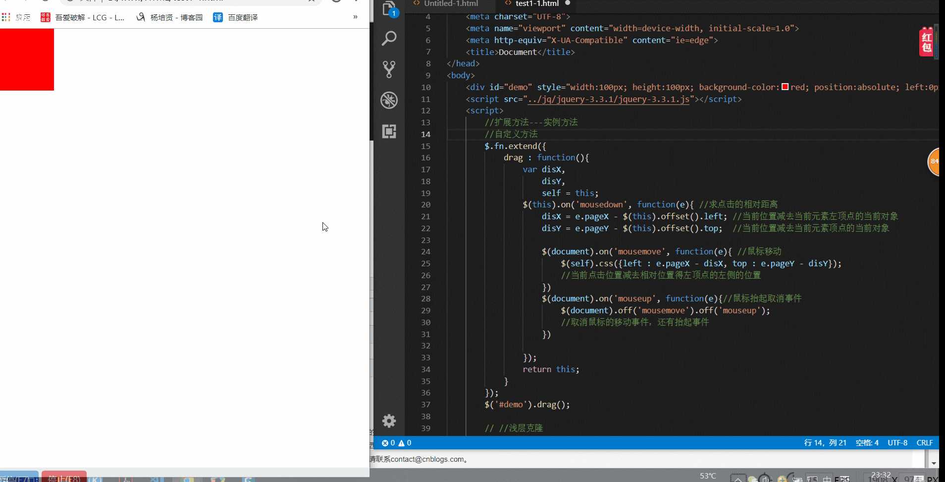Click the unsaved dot on test1-1.html tab
The height and width of the screenshot is (482, 945).
point(568,3)
